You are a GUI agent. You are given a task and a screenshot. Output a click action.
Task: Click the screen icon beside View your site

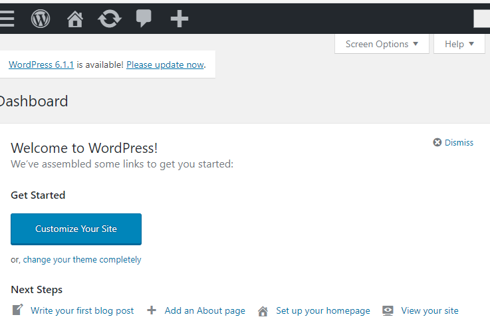point(388,310)
